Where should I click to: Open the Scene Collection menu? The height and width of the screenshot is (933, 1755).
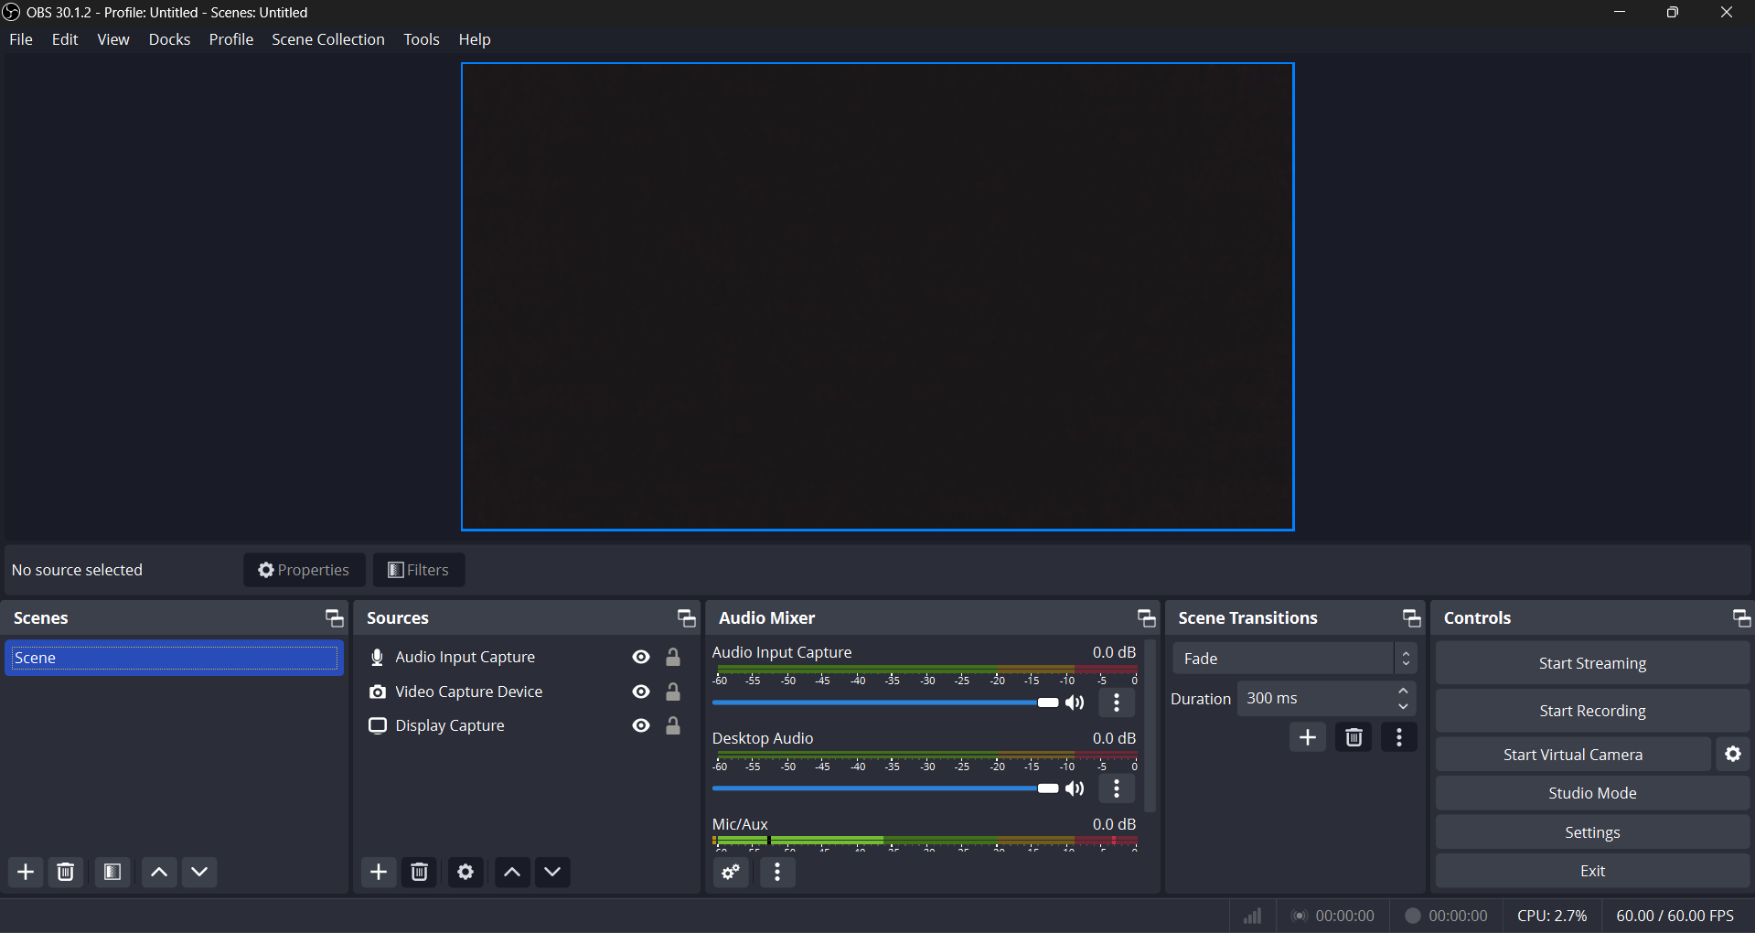click(x=327, y=39)
